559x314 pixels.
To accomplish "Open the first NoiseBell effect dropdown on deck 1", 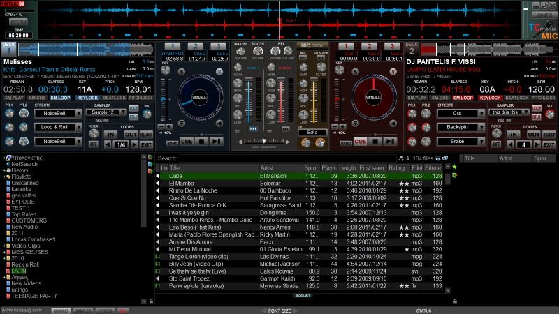I will click(78, 114).
